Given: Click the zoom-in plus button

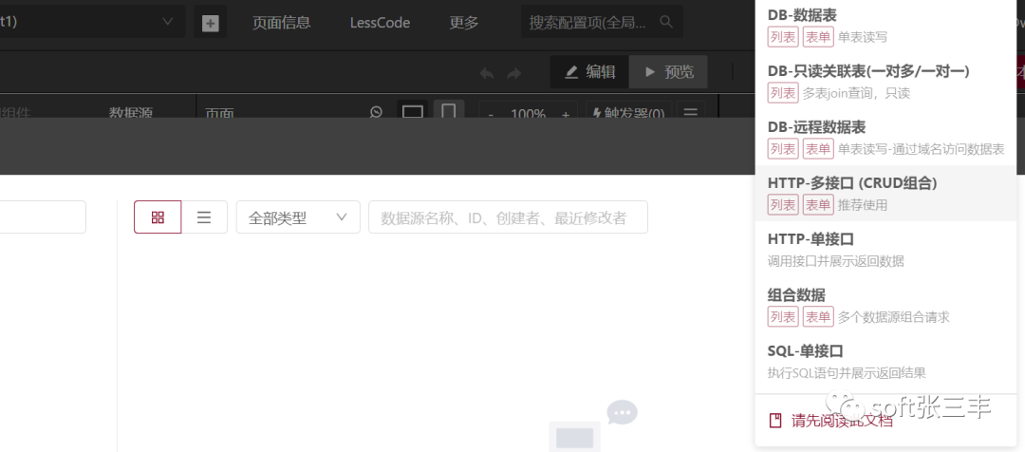Looking at the screenshot, I should pos(566,114).
